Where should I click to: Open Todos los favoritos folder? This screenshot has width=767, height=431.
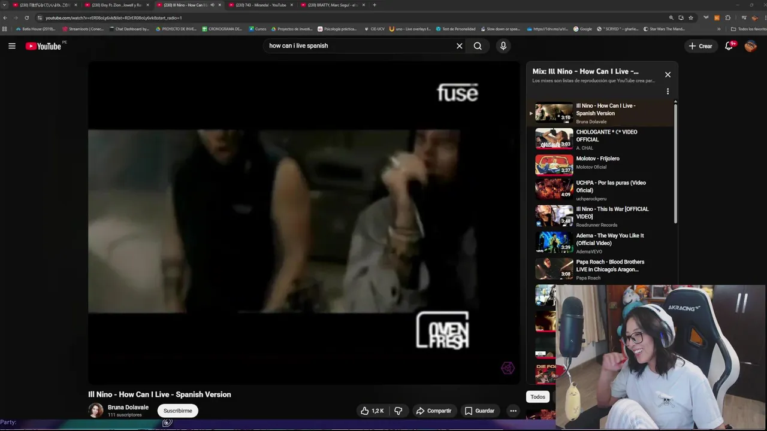click(748, 29)
